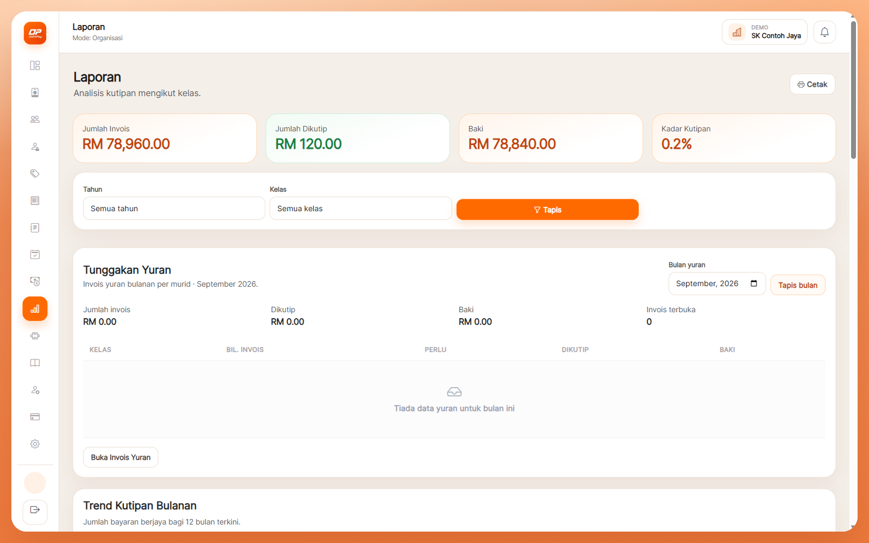Viewport: 869px width, 543px height.
Task: Click the round avatar in the sidebar
Action: point(35,483)
